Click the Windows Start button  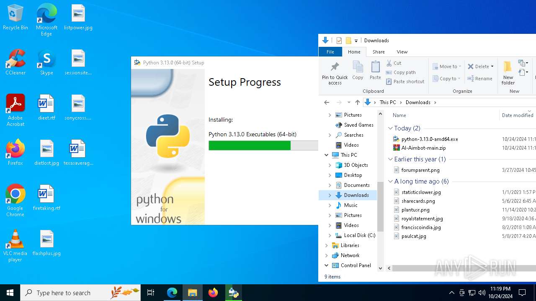tap(10, 293)
